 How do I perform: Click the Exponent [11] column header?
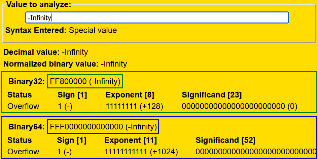[x=131, y=140]
